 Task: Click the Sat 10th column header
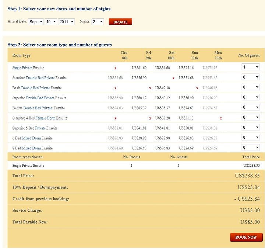click(171, 55)
